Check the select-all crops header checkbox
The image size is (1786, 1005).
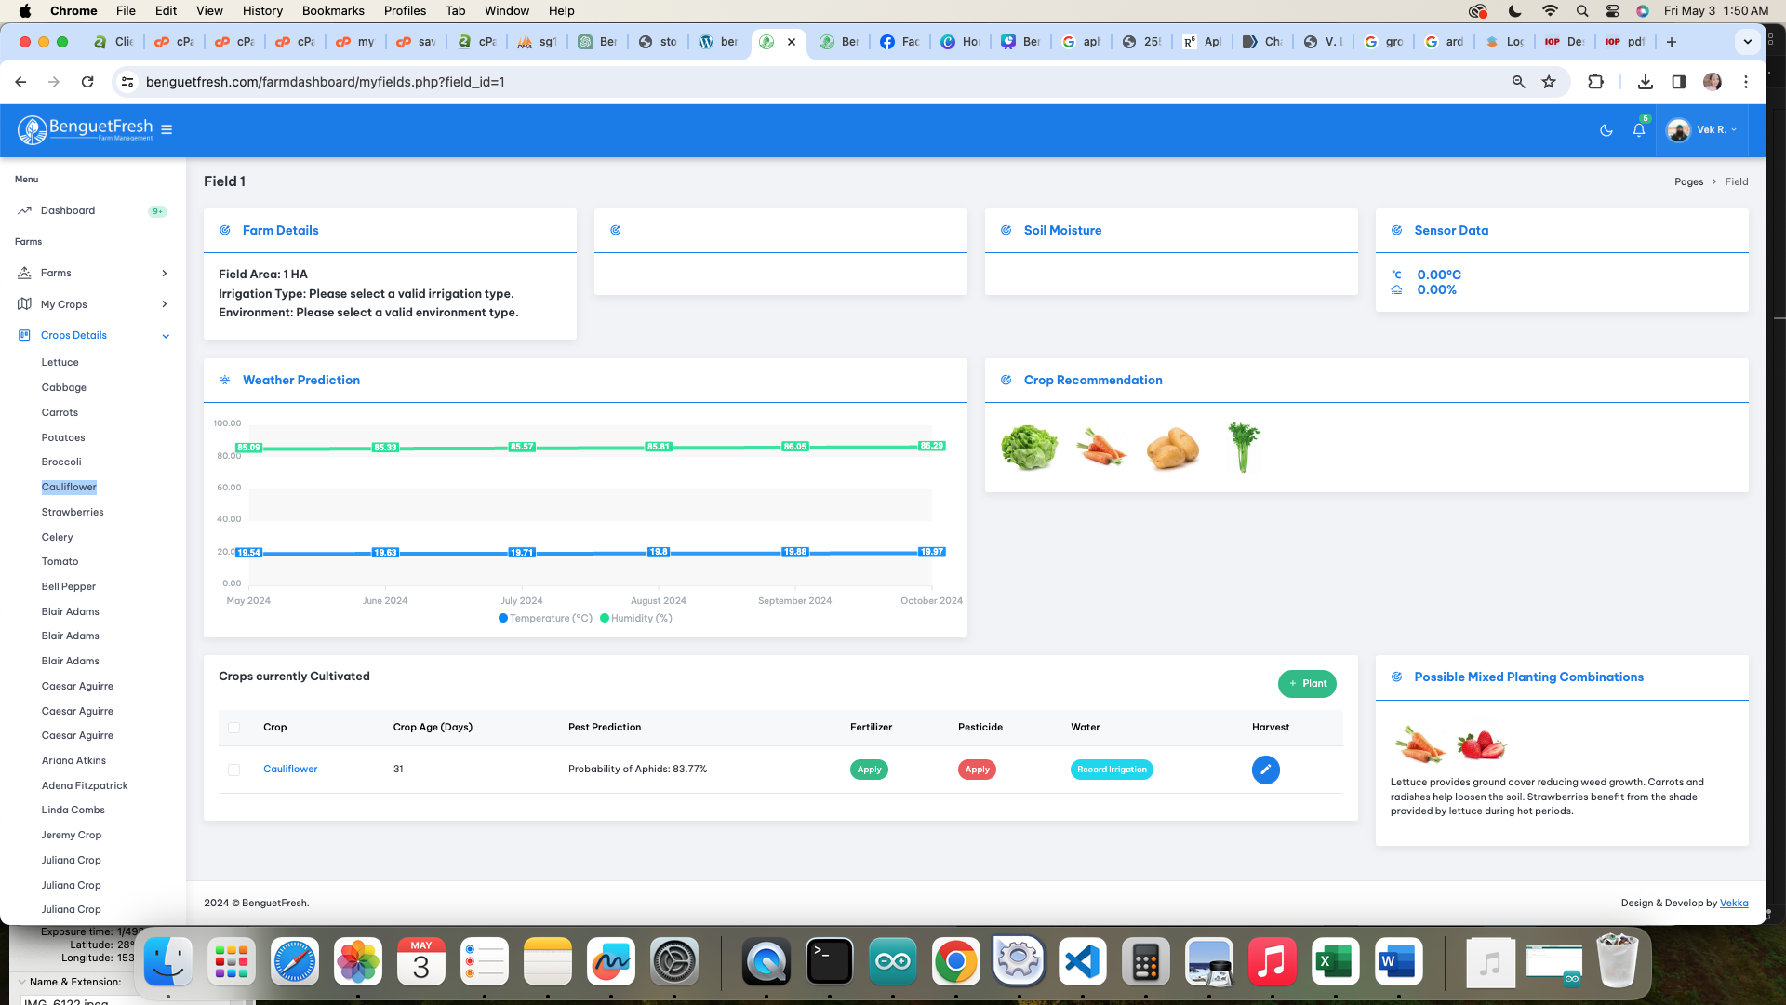(x=233, y=728)
